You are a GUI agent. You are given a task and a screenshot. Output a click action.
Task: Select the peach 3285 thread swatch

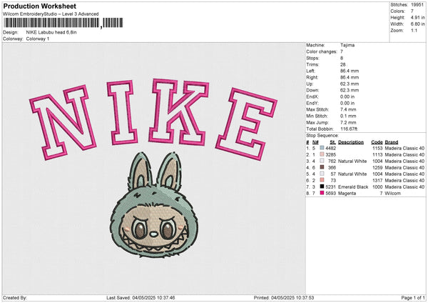[x=323, y=154]
